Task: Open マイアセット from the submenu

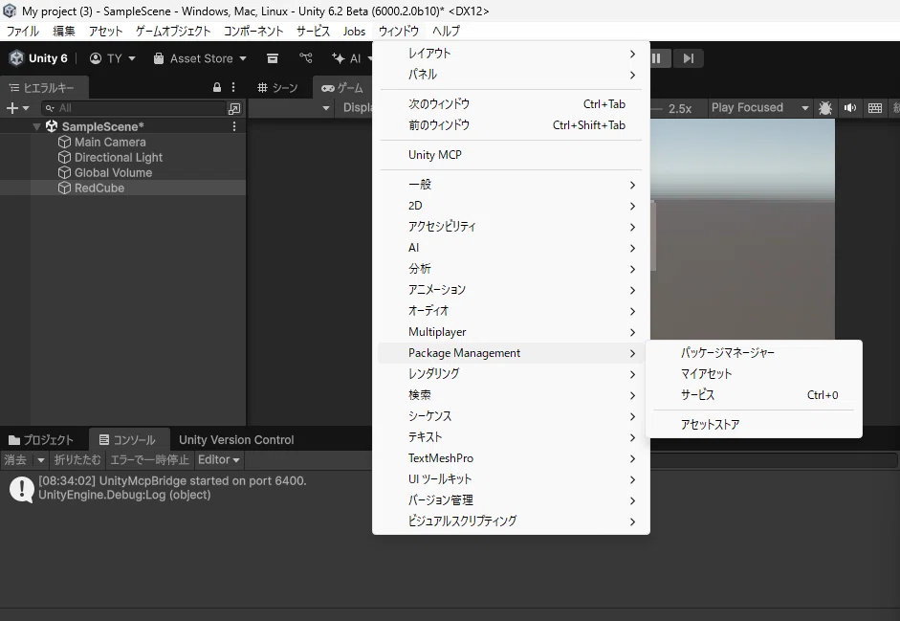Action: coord(754,374)
